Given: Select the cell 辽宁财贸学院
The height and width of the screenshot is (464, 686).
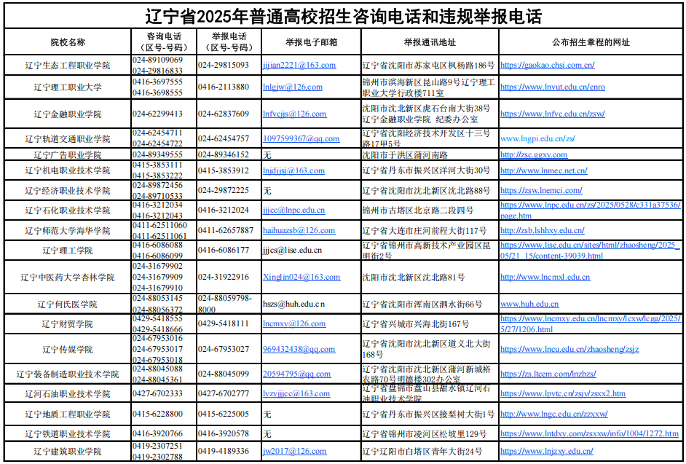Looking at the screenshot, I should coord(68,324).
